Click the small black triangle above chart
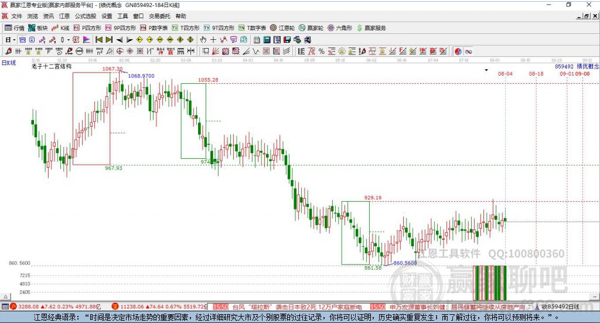Viewport: 600px width, 323px height. (x=486, y=70)
